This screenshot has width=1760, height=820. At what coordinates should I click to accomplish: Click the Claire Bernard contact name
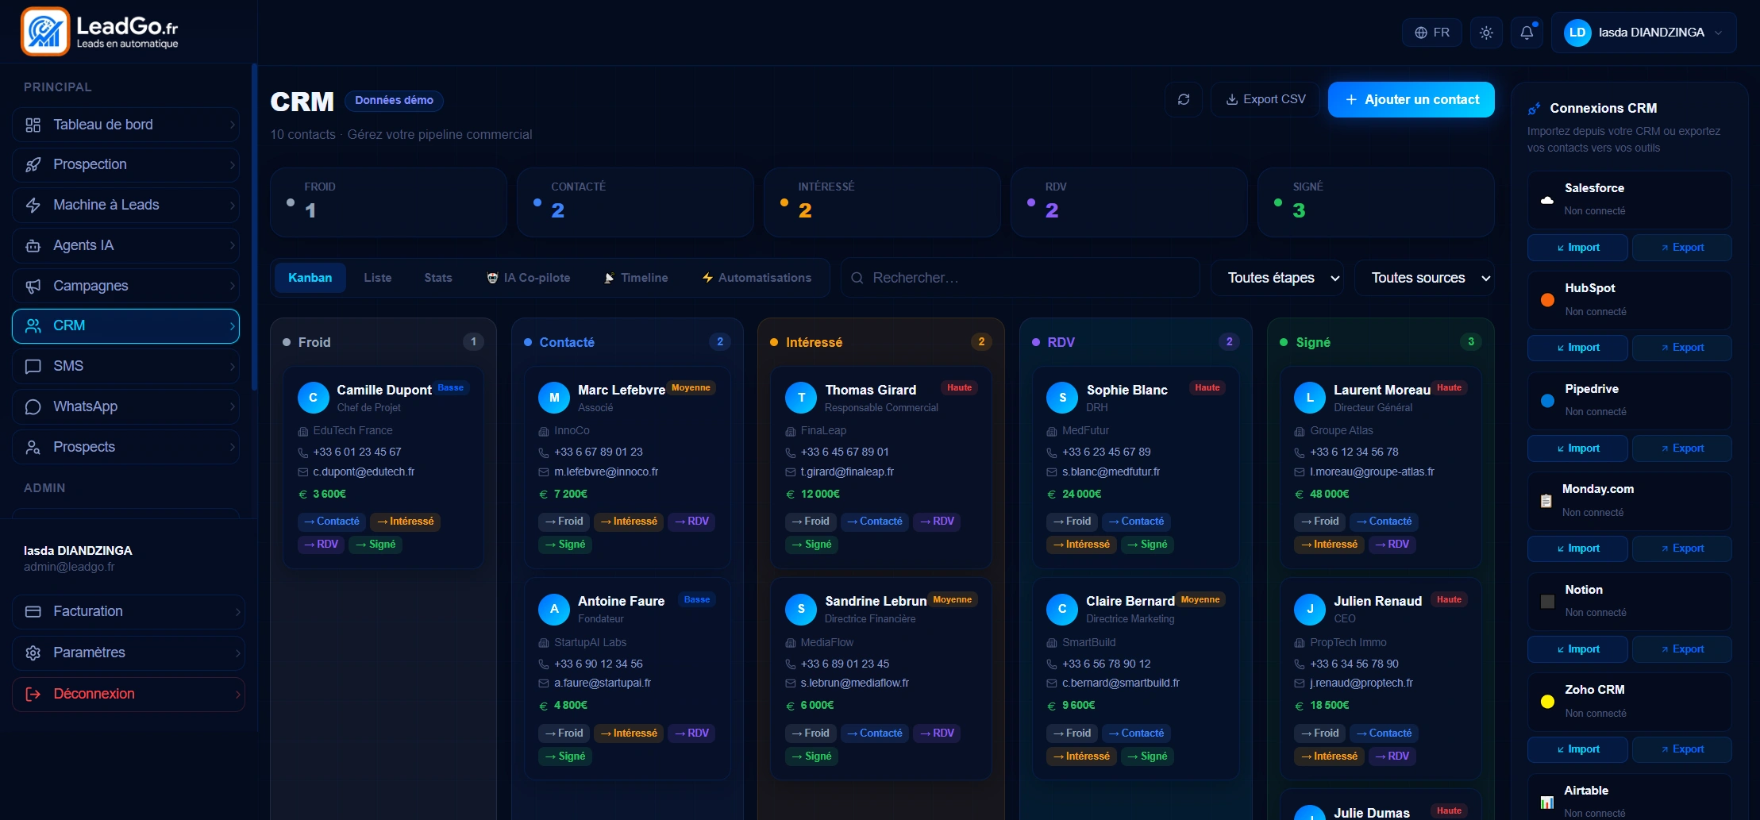point(1130,601)
